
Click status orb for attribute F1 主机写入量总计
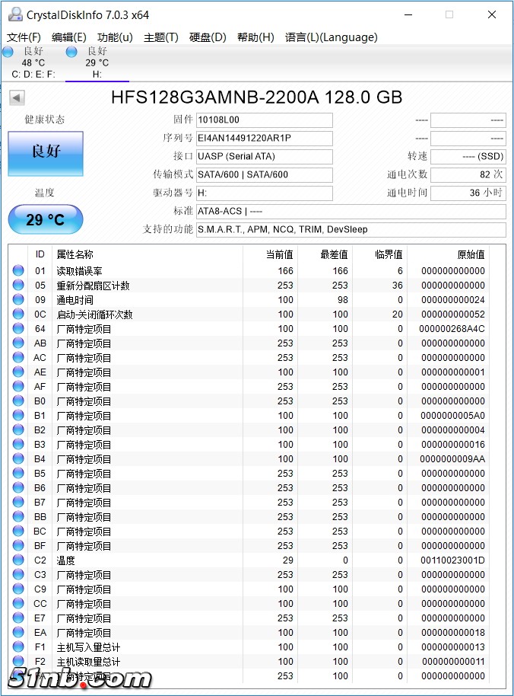18,647
